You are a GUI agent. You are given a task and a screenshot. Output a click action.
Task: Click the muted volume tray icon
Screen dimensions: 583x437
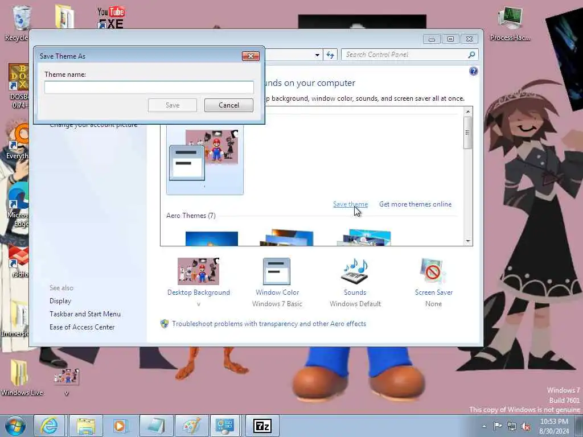(525, 427)
